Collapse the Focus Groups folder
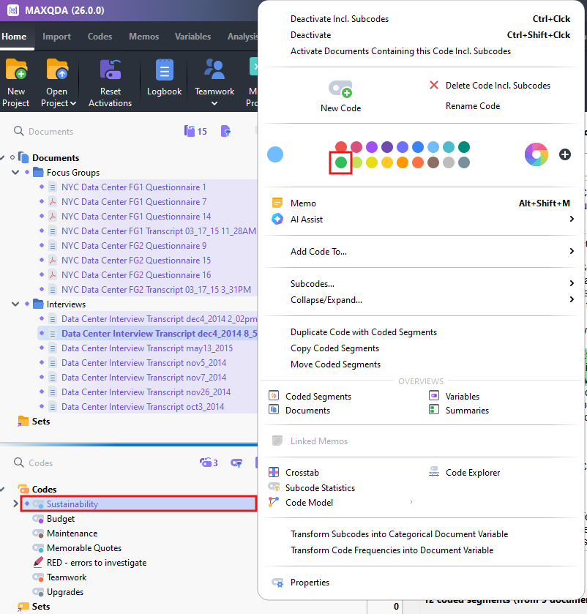Viewport: 587px width, 614px height. click(15, 172)
